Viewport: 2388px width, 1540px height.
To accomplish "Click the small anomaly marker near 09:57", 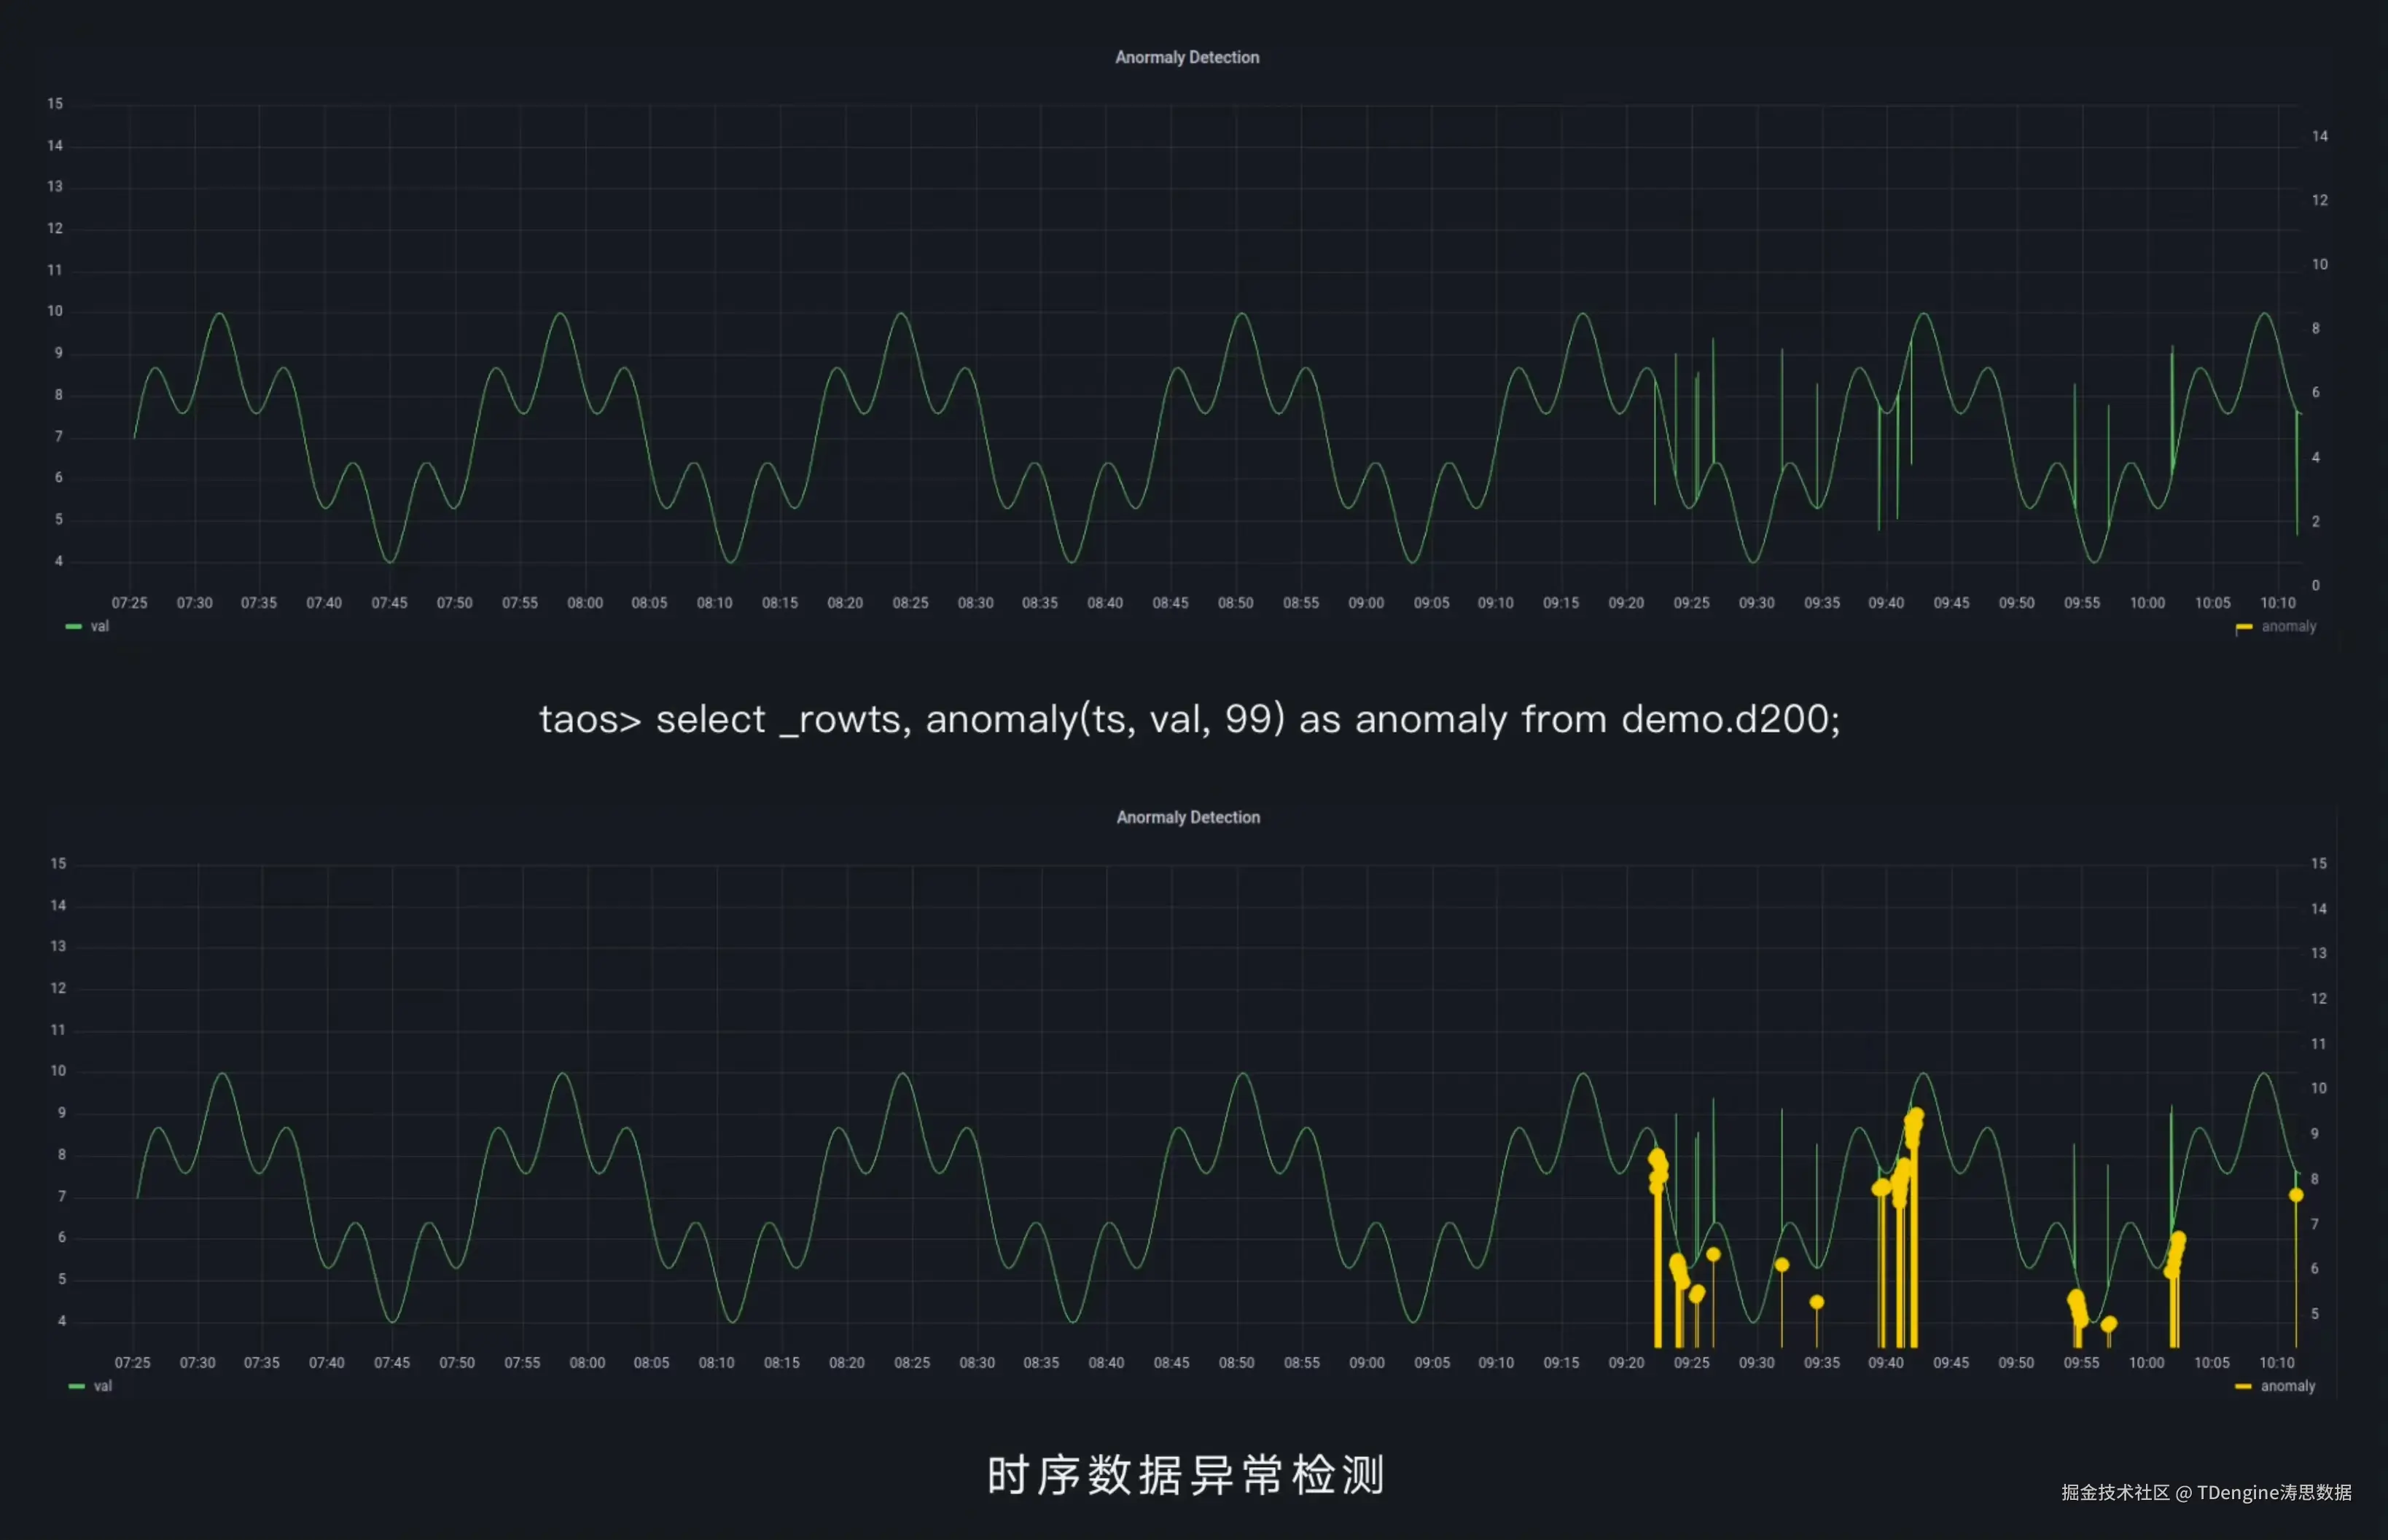I will click(2108, 1324).
